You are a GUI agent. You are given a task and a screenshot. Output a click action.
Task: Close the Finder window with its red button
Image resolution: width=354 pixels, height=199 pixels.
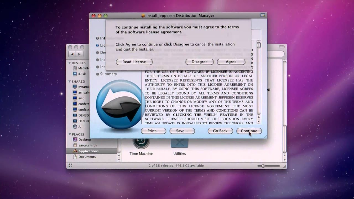click(x=70, y=47)
